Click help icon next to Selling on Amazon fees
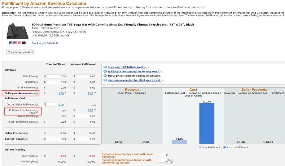The image size is (285, 166). point(36,93)
